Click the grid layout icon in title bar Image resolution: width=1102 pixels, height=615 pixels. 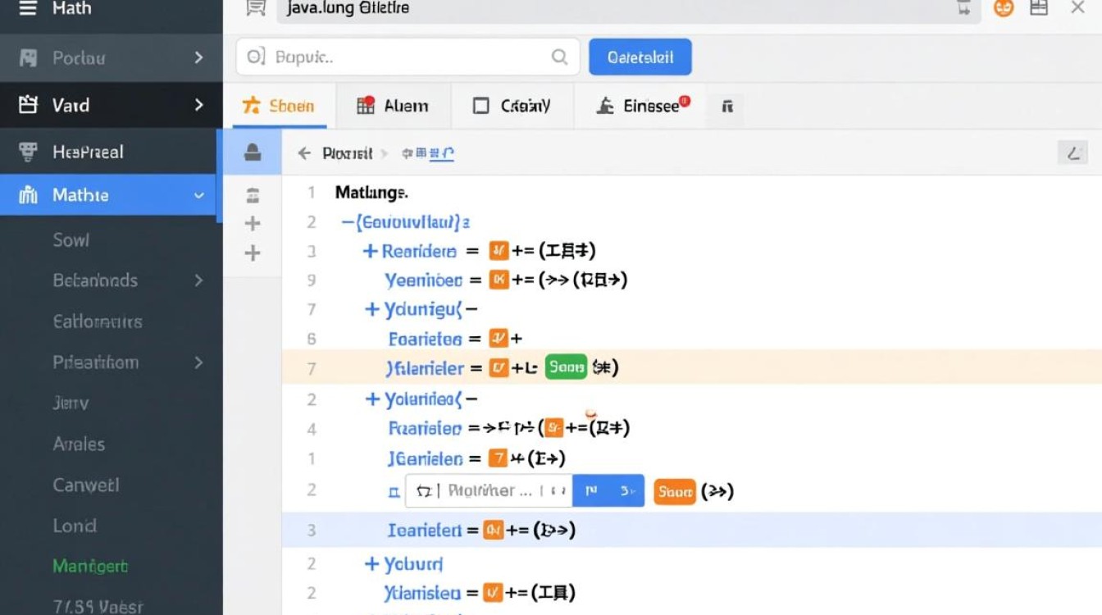click(1039, 9)
